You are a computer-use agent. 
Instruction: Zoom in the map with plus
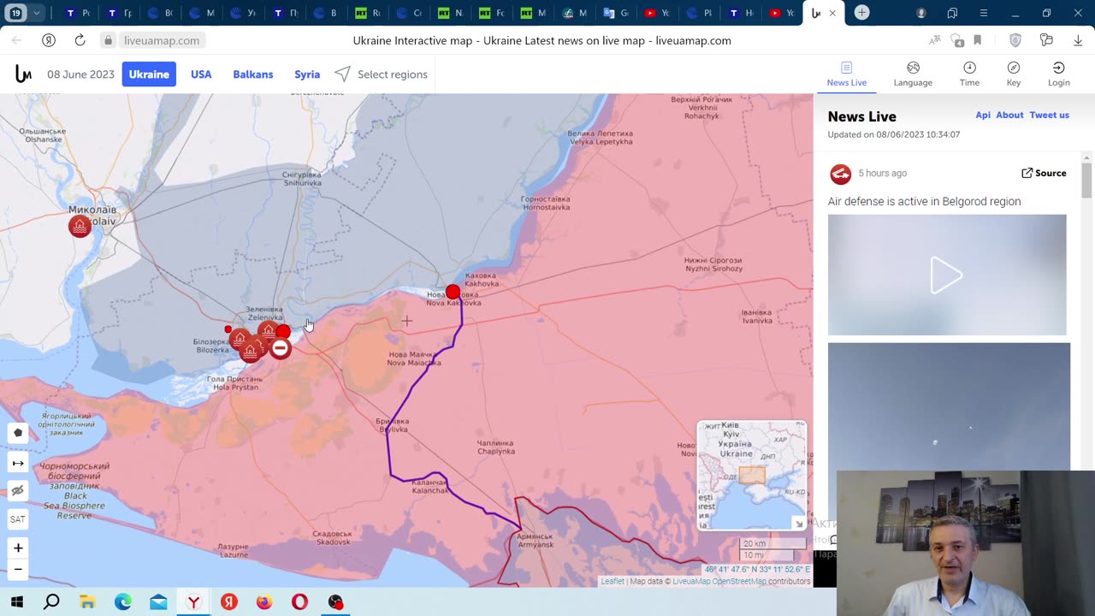18,548
